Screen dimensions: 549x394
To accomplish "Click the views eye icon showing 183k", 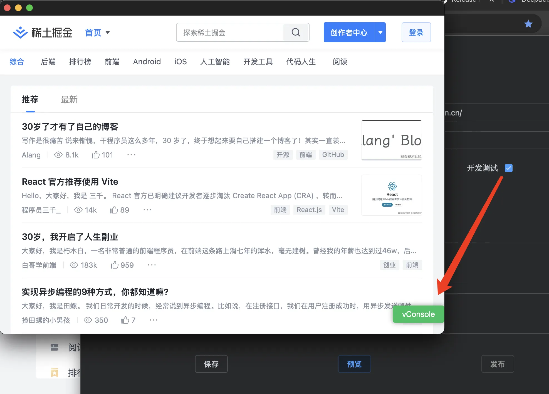I will 74,265.
